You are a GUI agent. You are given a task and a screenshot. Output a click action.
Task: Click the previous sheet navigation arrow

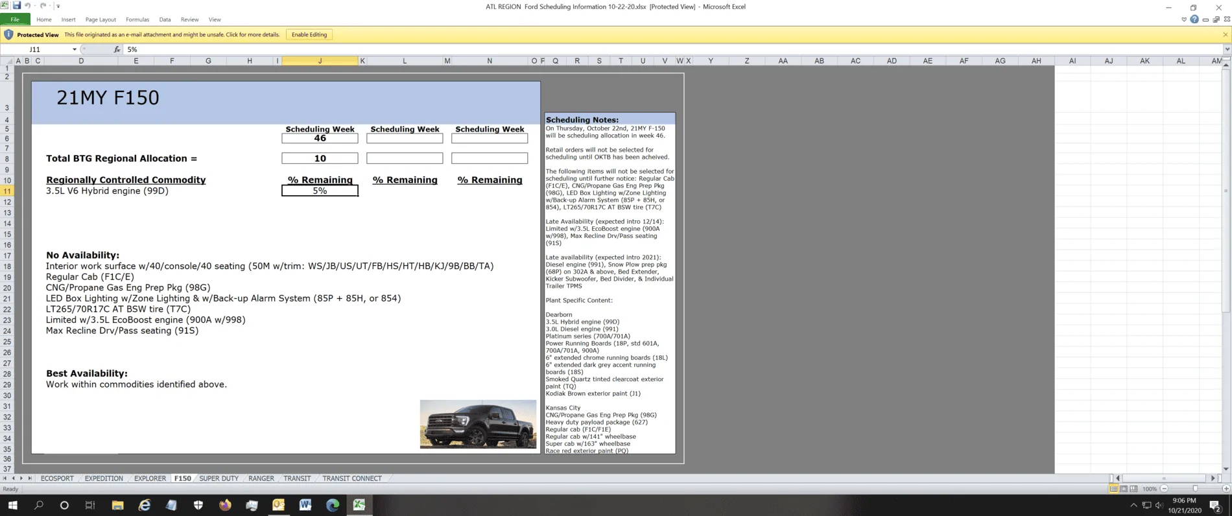pyautogui.click(x=13, y=478)
